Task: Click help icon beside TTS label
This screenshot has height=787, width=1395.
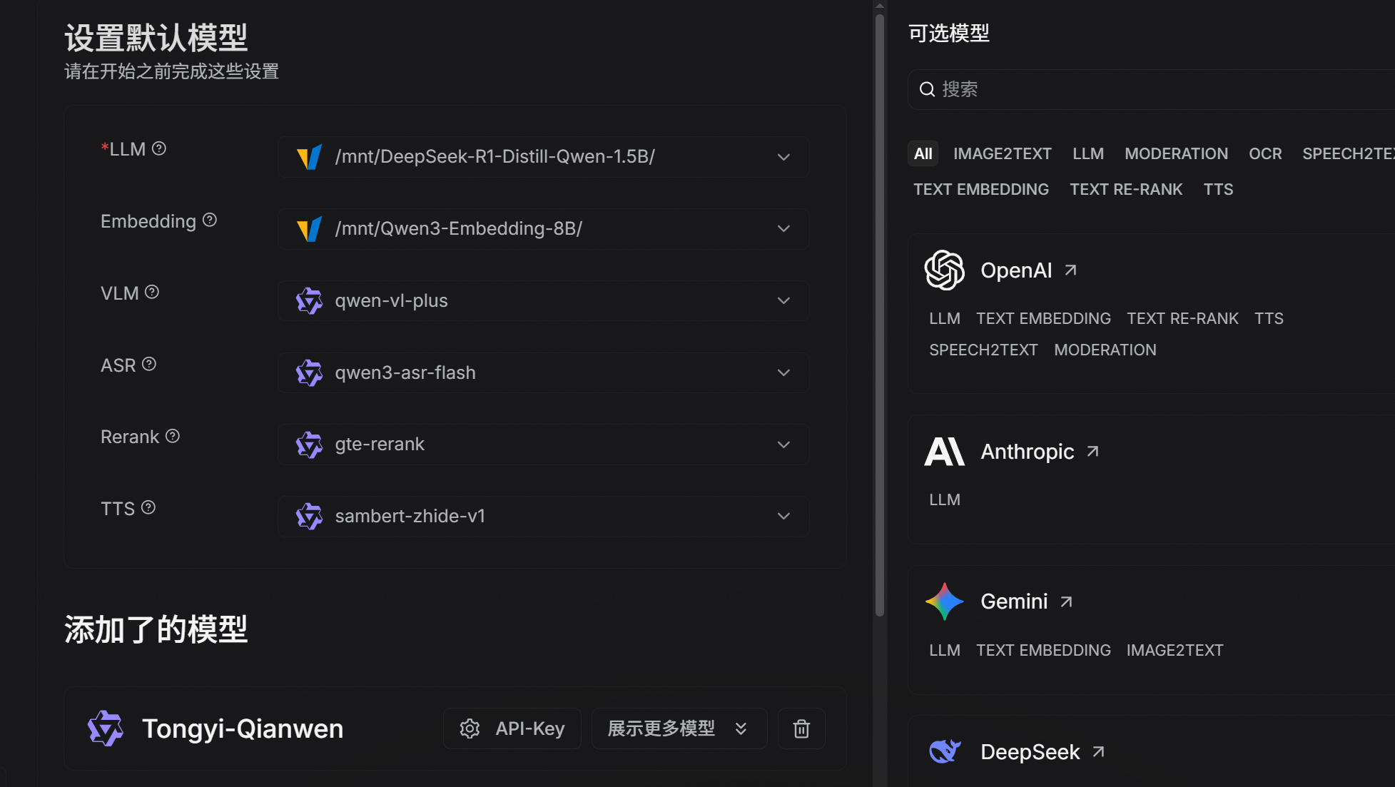Action: 148,507
